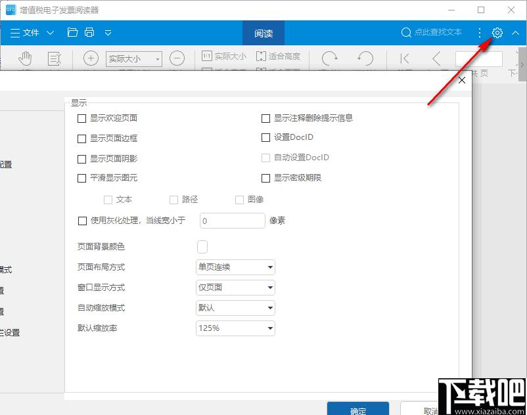Screen dimensions: 527x415
Task: Select the text selection tool
Action: click(x=54, y=58)
